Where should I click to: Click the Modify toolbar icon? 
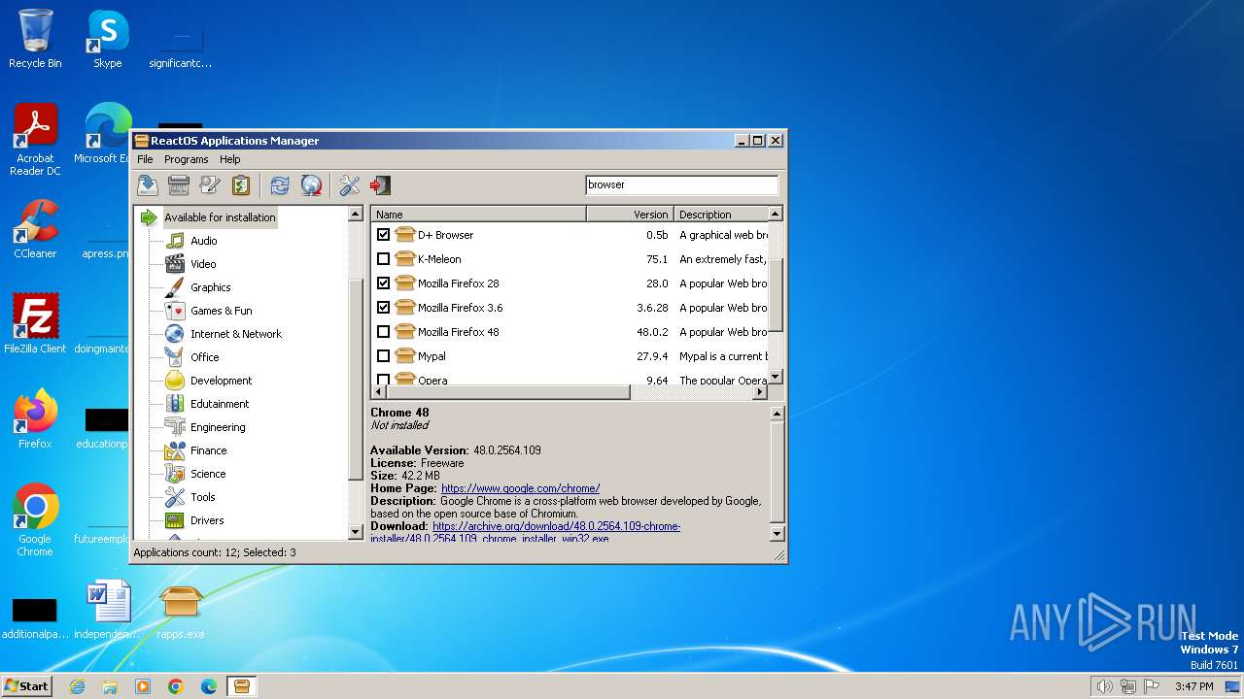210,185
